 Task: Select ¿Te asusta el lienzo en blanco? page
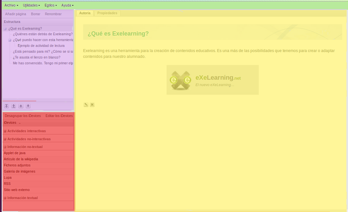(37, 57)
